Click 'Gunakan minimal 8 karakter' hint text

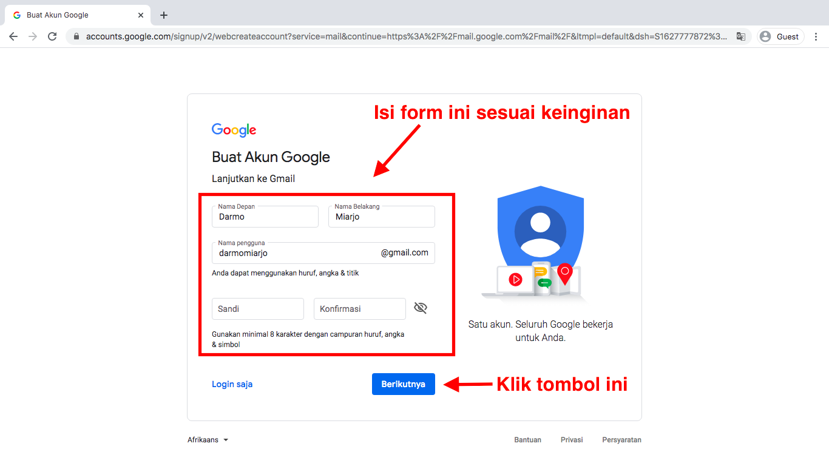(x=308, y=339)
